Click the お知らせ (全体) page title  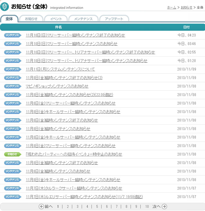point(29,7)
